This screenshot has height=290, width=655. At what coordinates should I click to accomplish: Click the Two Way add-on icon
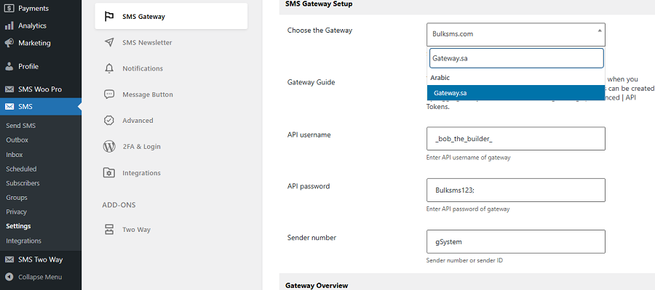pyautogui.click(x=109, y=230)
